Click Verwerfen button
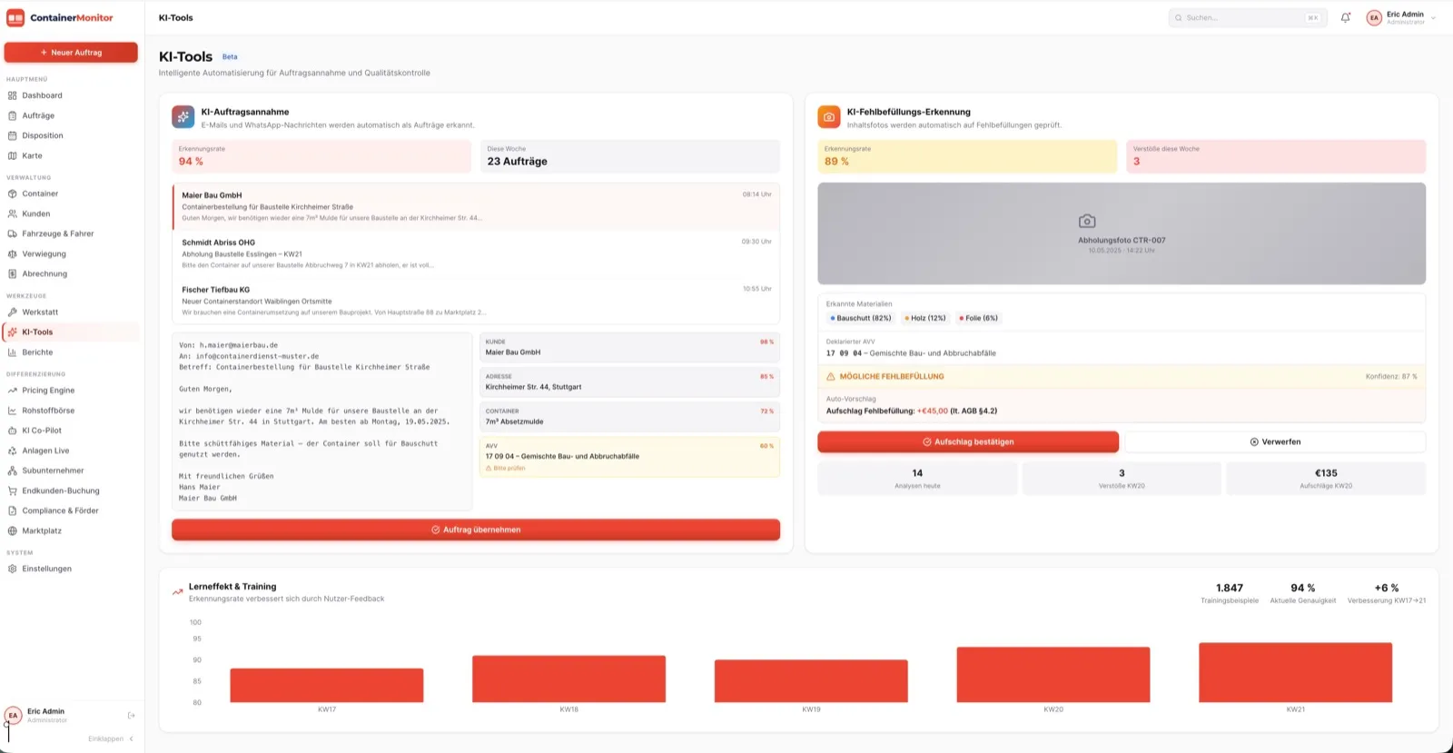The image size is (1453, 753). [1275, 442]
